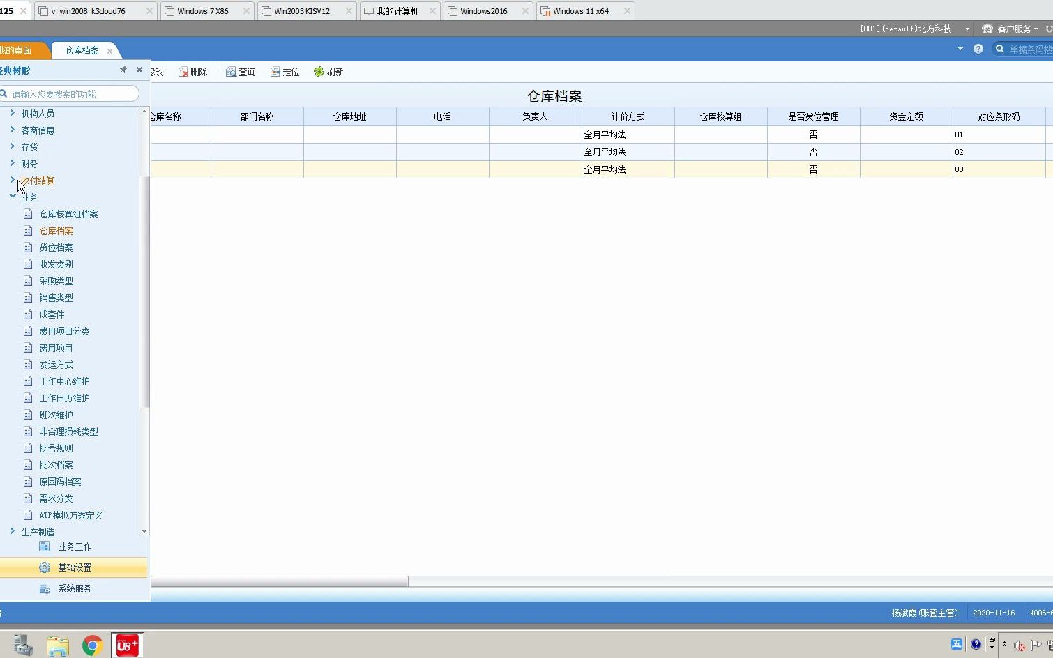Collapse the 业务 tree node

pyautogui.click(x=13, y=197)
